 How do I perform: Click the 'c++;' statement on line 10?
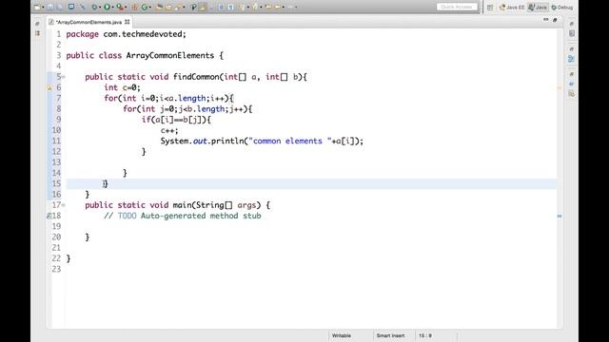(x=169, y=130)
